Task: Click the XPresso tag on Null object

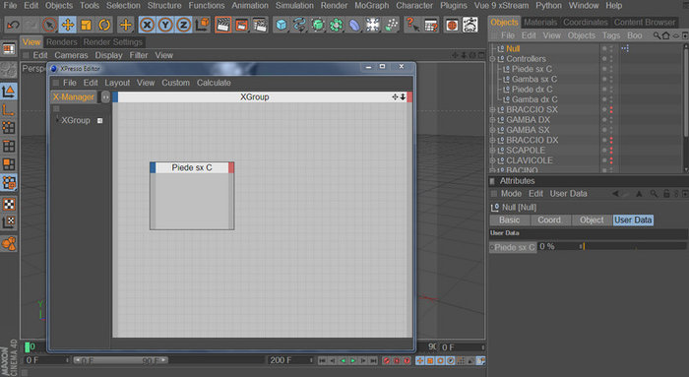Action: click(x=624, y=48)
